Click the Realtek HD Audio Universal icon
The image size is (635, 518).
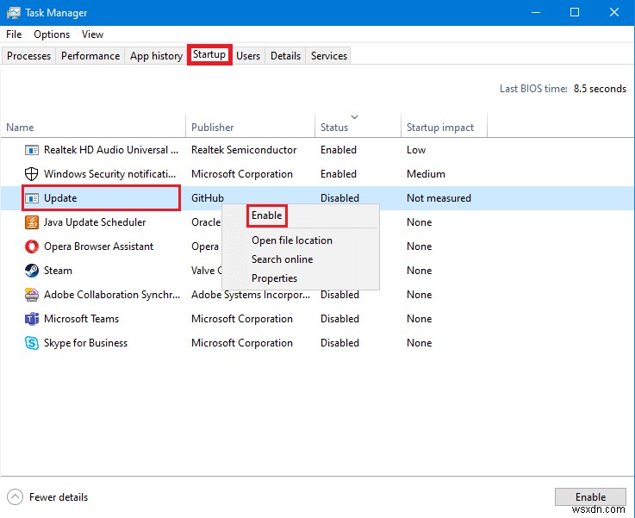[x=32, y=150]
